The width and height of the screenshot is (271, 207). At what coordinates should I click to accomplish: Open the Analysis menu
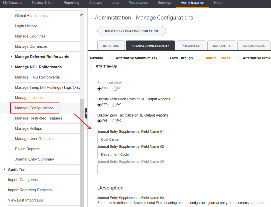(x=96, y=3)
